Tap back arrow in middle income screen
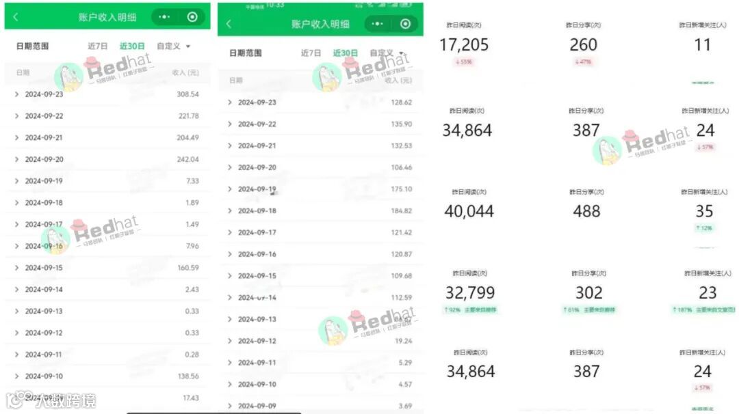Screen dimensions: 739x414 229,24
